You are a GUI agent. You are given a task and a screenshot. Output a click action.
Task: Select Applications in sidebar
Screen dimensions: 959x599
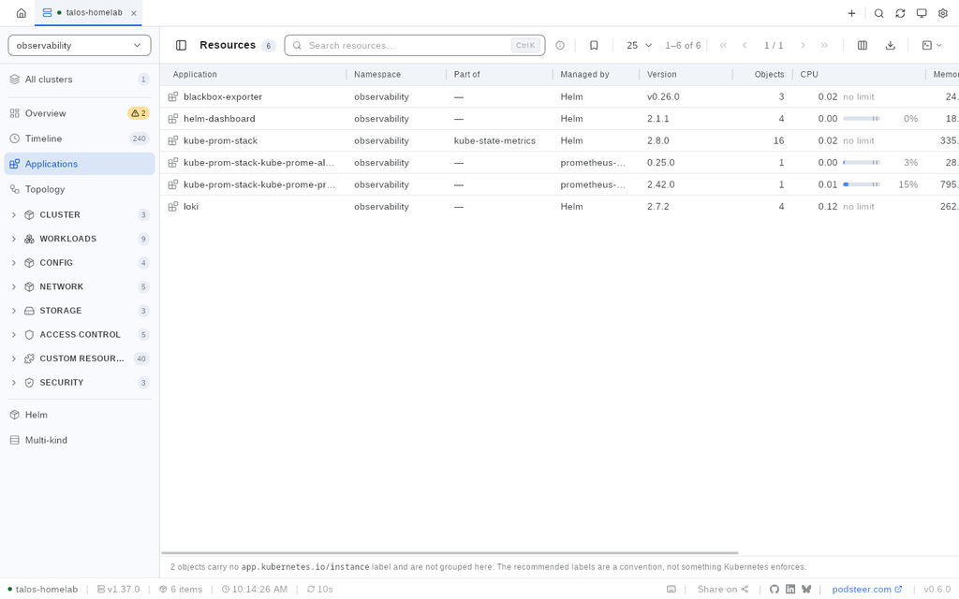[80, 164]
